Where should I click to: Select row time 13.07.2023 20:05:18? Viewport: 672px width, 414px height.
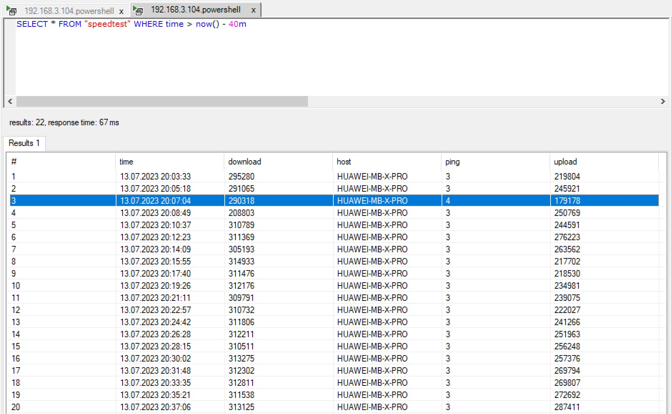point(155,188)
